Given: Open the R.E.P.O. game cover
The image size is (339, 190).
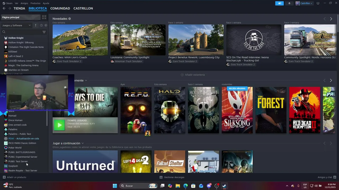Looking at the screenshot, I should [136, 110].
